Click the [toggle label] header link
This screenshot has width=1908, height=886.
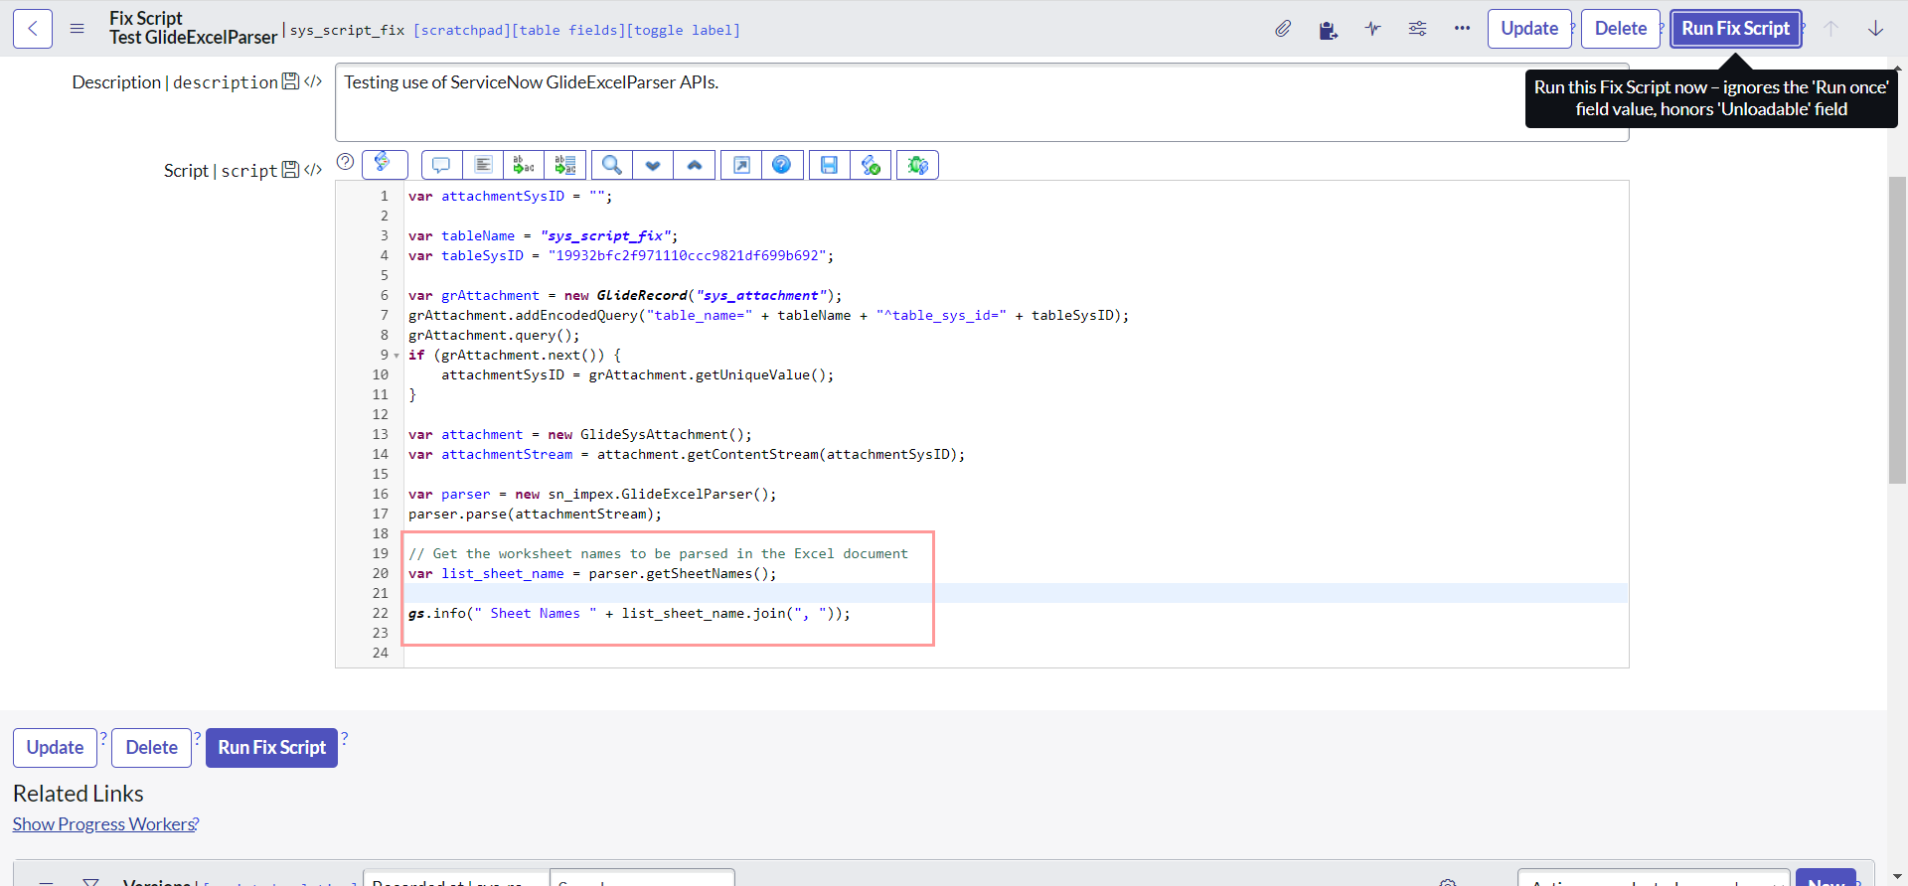pyautogui.click(x=684, y=30)
